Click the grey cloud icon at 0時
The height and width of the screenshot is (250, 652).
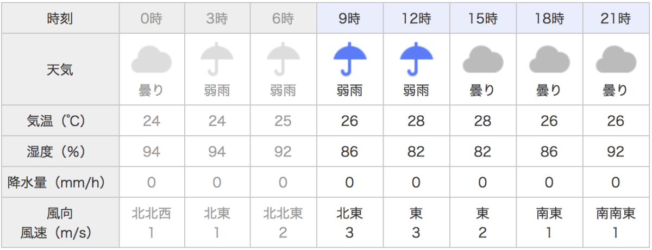tap(152, 59)
